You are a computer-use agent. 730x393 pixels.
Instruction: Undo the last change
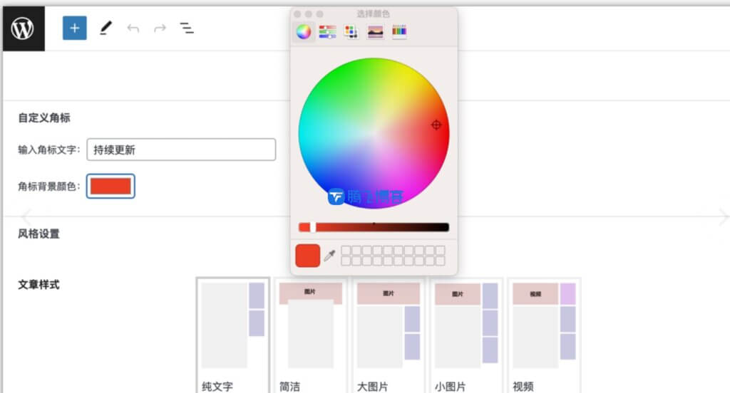pyautogui.click(x=133, y=28)
